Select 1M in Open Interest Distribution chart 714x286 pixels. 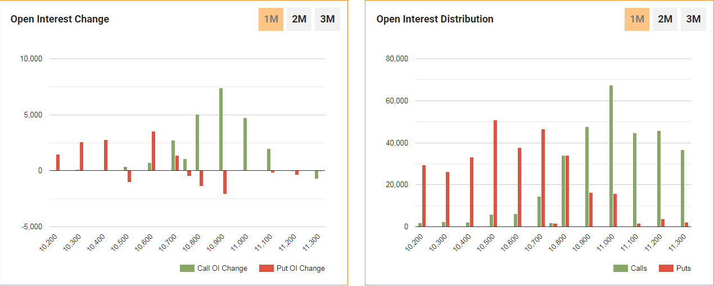[637, 19]
